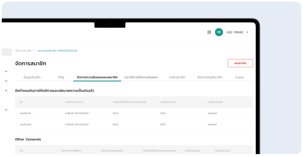Switch to the ประวัติการให้ความยินยอม tab
The width and height of the screenshot is (303, 157).
pyautogui.click(x=142, y=77)
